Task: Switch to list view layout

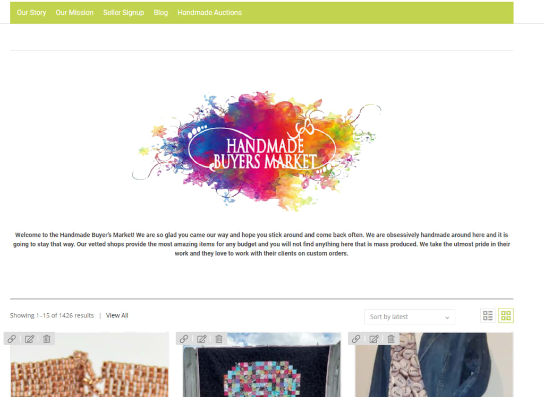Action: point(488,315)
